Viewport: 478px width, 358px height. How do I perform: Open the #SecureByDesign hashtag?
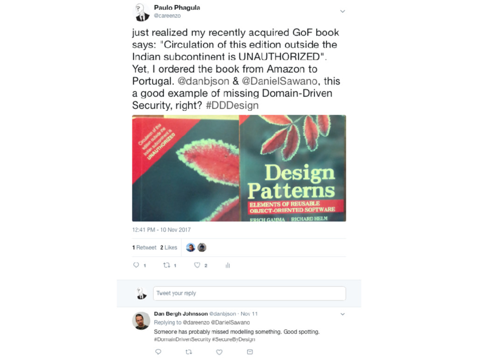coord(234,339)
